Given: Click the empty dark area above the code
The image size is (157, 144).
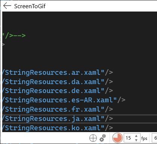Looking at the screenshot, I should [80, 22].
